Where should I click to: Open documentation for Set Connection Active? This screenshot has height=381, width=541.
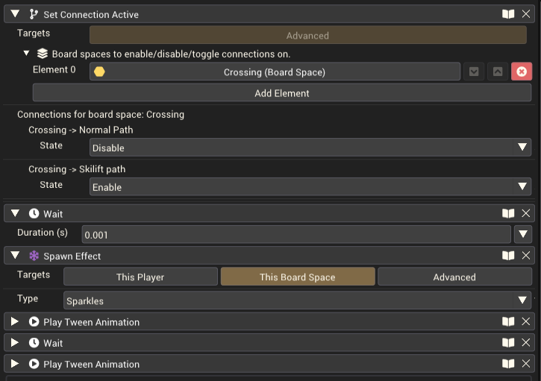(x=508, y=14)
